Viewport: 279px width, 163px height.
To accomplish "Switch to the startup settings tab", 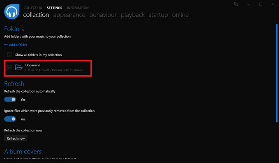I will [x=158, y=15].
